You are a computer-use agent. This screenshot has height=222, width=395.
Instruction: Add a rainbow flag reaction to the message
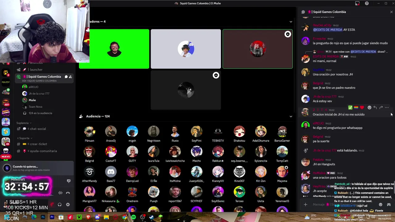(356, 108)
